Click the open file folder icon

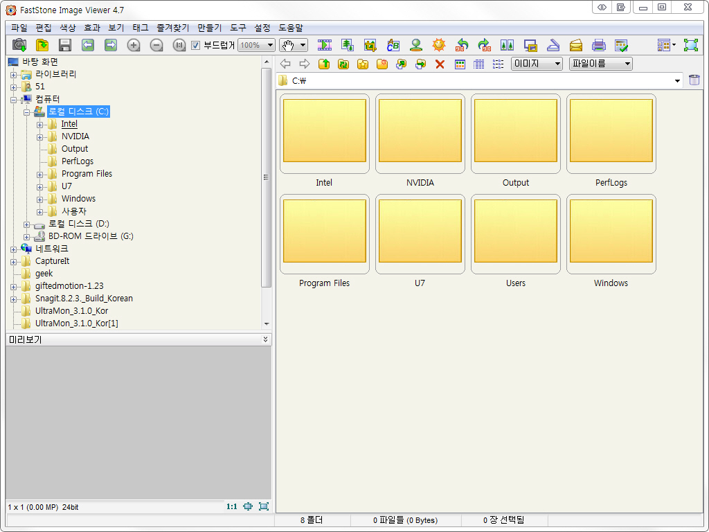coord(42,45)
